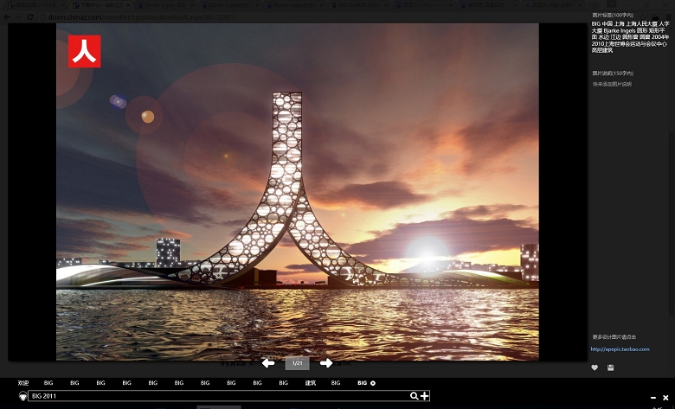Click the search field containing BIG 2011
Image resolution: width=675 pixels, height=409 pixels.
tap(216, 396)
